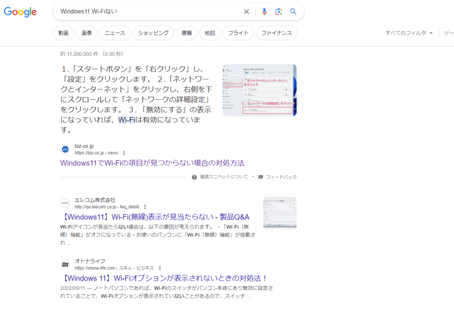Image resolution: width=454 pixels, height=312 pixels.
Task: Open the biz-us.jp Wi-Fi article link
Action: point(152,163)
